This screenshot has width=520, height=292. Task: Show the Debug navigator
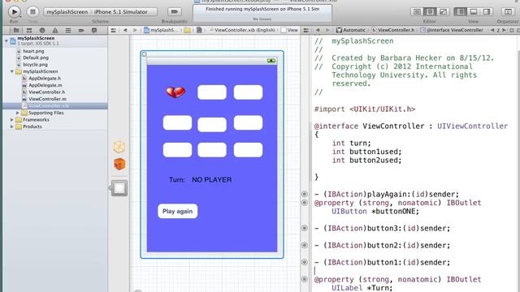coord(68,30)
